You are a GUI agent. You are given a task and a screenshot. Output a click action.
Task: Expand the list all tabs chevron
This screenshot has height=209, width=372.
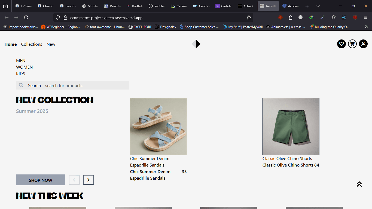[x=318, y=6]
